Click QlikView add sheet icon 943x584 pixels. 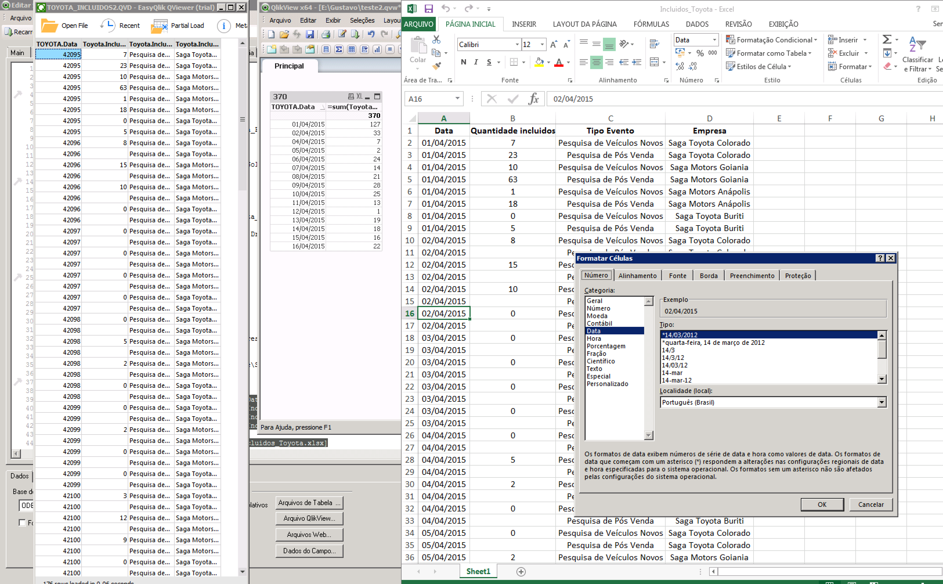271,49
